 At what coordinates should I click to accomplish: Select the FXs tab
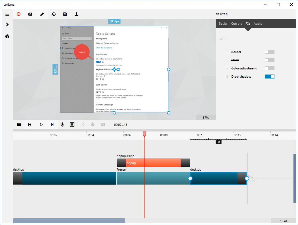pyautogui.click(x=248, y=24)
